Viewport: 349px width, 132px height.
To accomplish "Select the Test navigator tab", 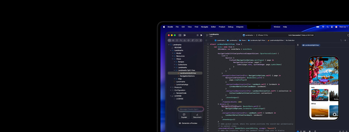I will [189, 40].
